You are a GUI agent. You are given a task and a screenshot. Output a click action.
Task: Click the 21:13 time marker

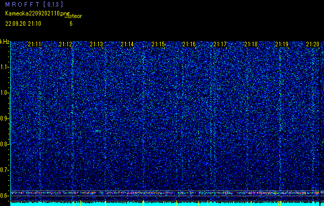click(96, 44)
